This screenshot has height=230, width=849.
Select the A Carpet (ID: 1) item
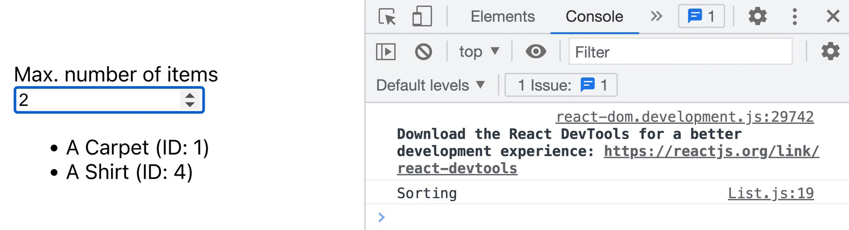click(137, 148)
